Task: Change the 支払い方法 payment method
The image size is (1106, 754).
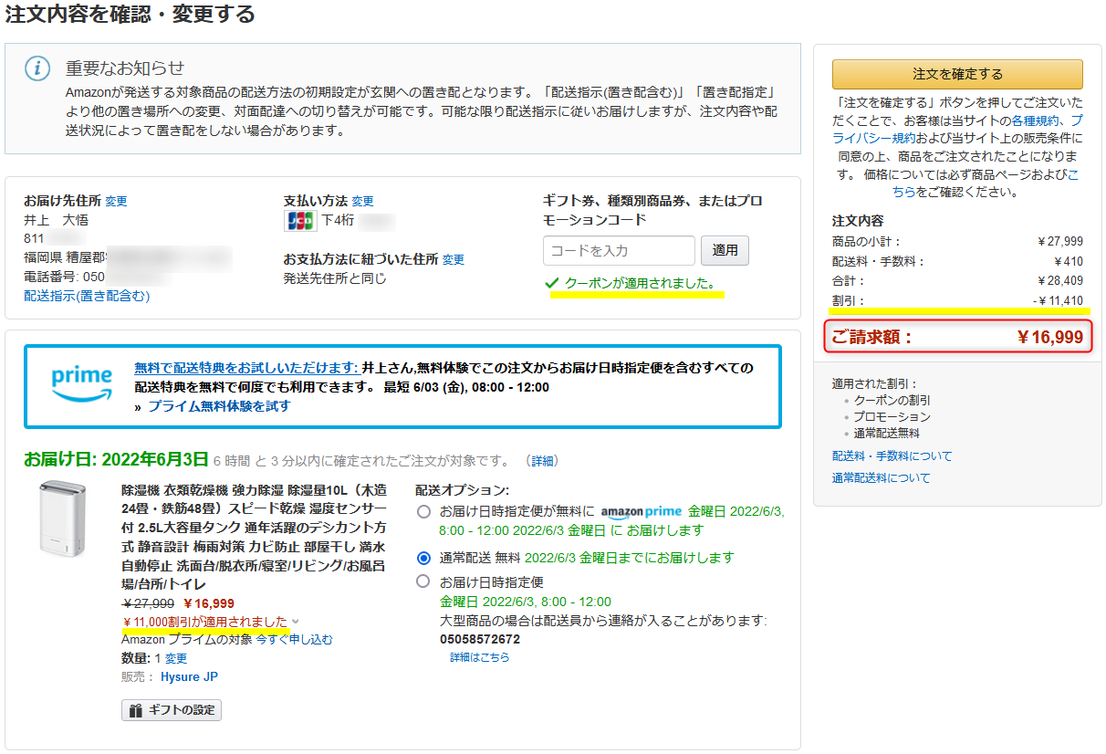Action: coord(362,201)
